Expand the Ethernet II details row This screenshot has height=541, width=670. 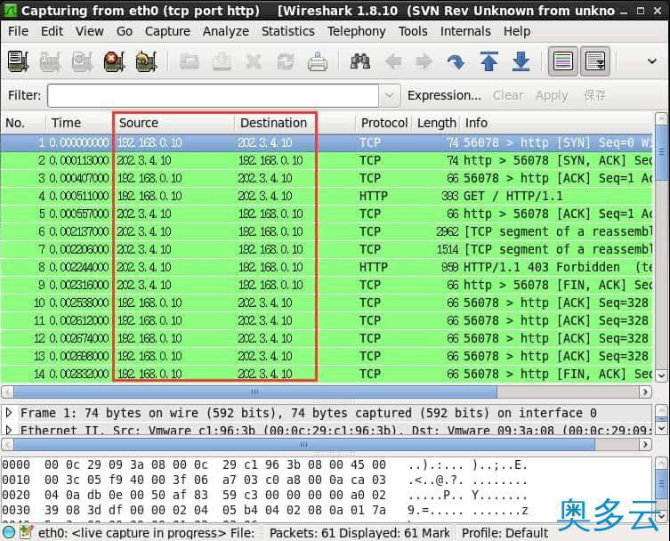tap(9, 430)
